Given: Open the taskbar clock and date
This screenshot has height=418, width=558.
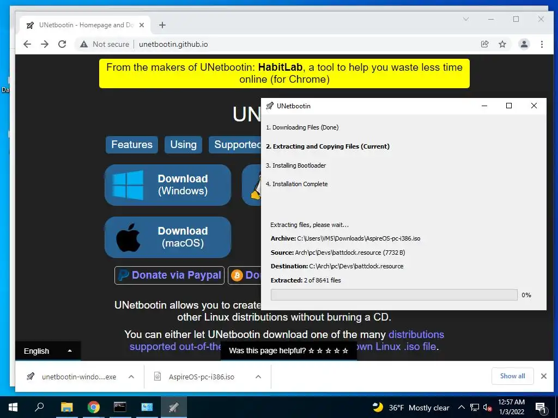Looking at the screenshot, I should point(511,407).
